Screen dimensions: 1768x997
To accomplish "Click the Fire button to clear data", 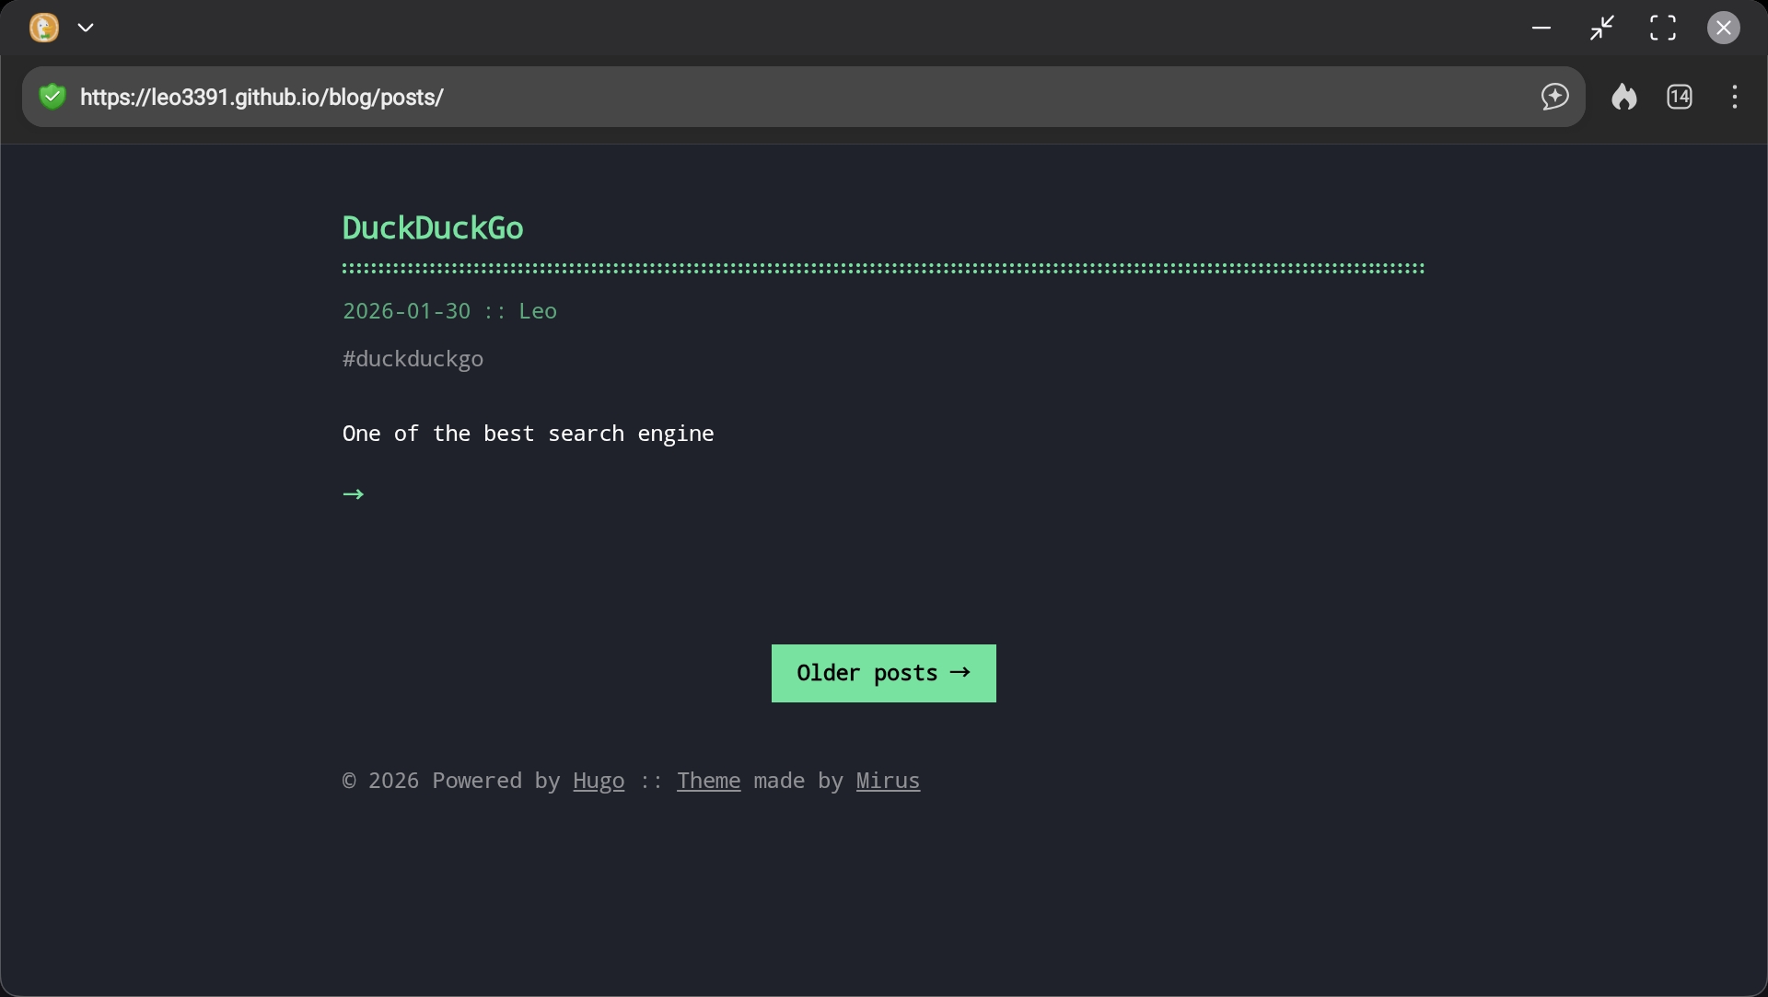I will pos(1624,97).
